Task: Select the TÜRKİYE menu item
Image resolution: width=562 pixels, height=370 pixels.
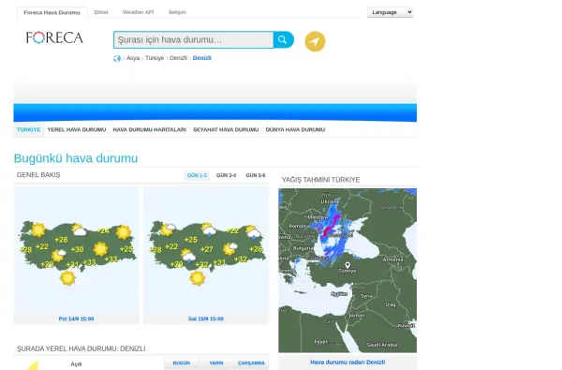Action: 29,130
